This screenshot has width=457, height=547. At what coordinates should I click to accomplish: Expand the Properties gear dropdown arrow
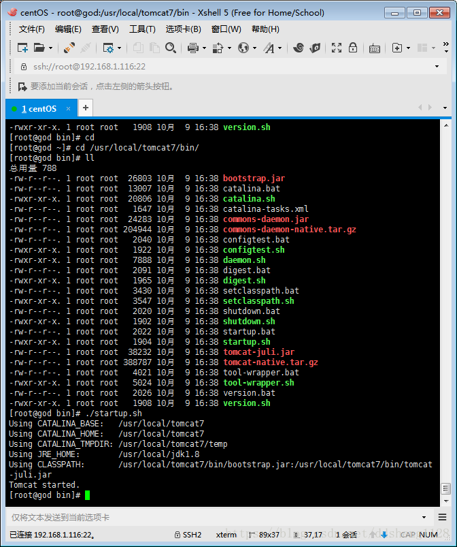coord(119,48)
